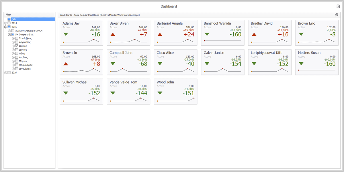The height and width of the screenshot is (172, 344).
Task: Collapse the SM Company S.A. node
Action: [x=9, y=34]
